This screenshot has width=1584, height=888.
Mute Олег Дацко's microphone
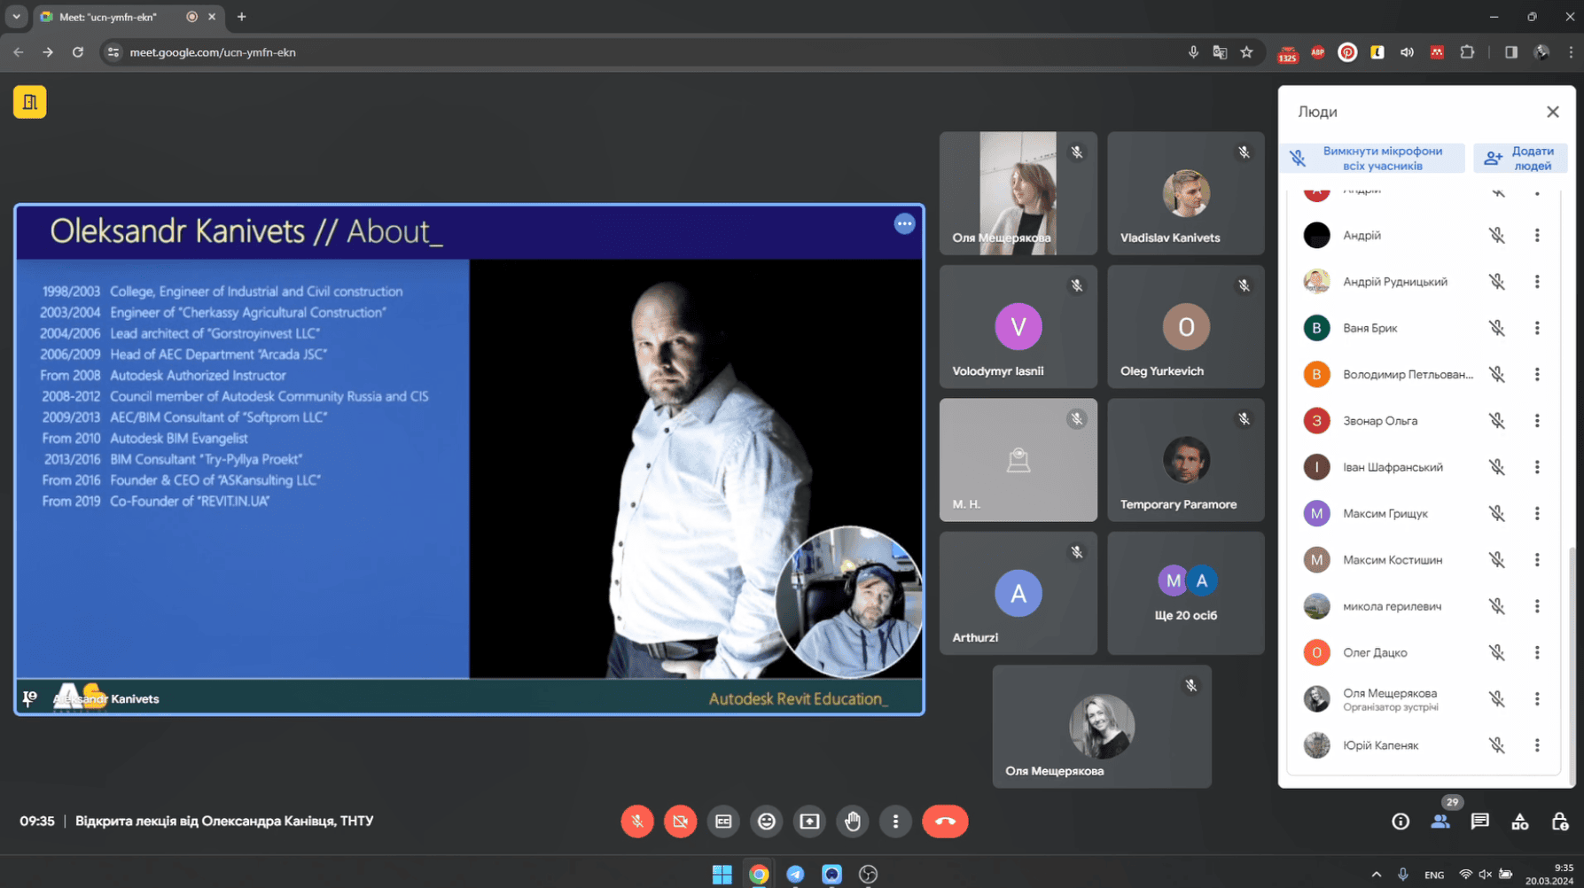(x=1497, y=652)
